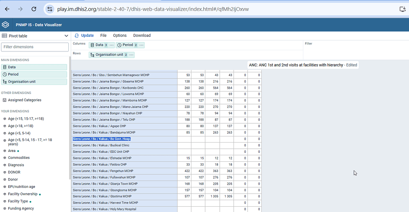Viewport: 409px width, 212px height.
Task: Click row Kakua / Gbongboma MCHP
Action: click(x=124, y=190)
